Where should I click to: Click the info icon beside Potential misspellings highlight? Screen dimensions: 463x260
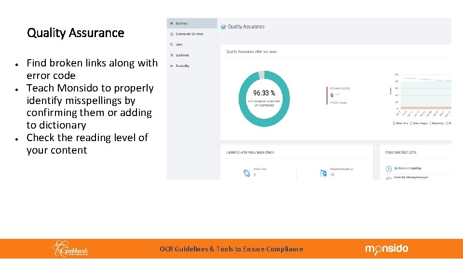click(389, 169)
